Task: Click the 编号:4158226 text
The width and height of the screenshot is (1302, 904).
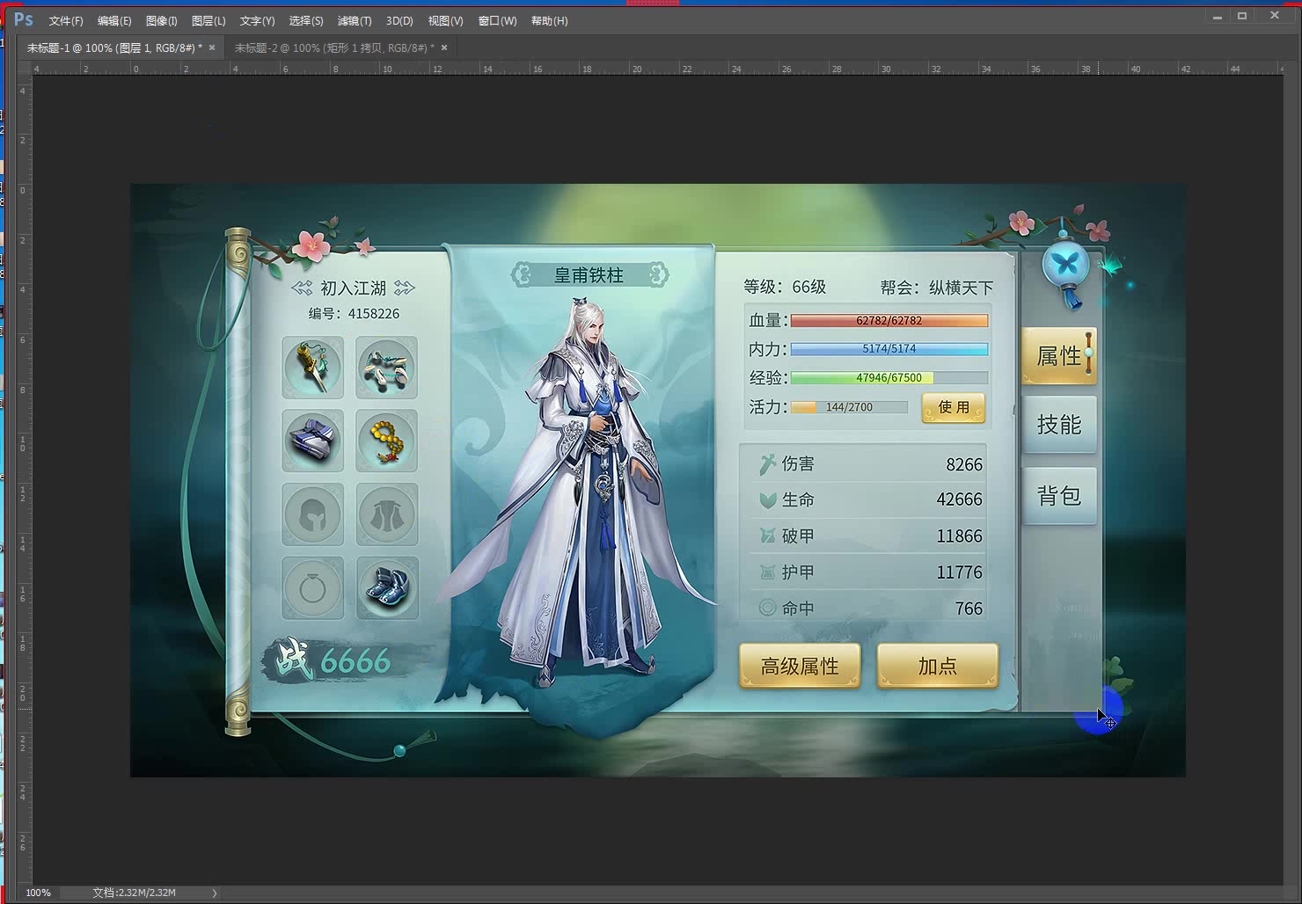Action: [354, 313]
